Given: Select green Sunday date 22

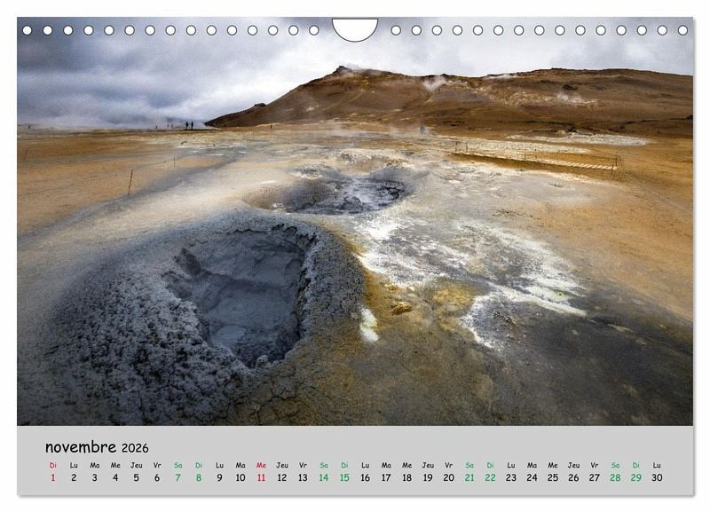Looking at the screenshot, I should click(491, 477).
